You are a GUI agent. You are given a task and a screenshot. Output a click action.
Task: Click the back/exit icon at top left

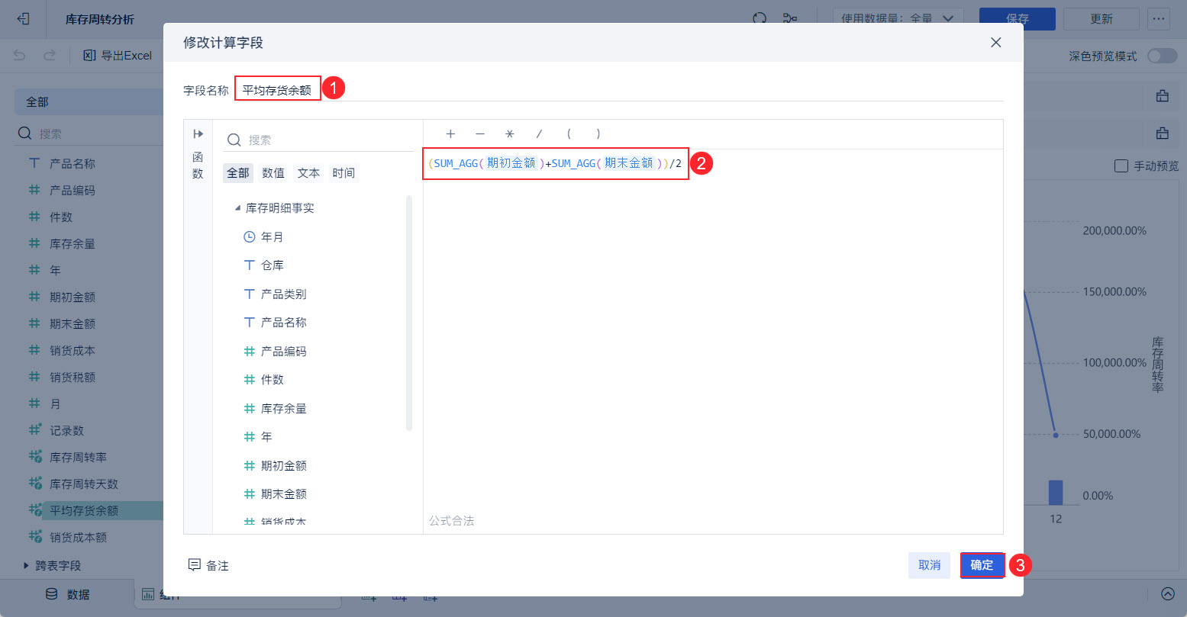23,19
